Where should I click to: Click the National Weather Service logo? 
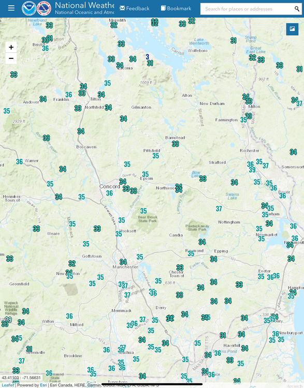(44, 8)
